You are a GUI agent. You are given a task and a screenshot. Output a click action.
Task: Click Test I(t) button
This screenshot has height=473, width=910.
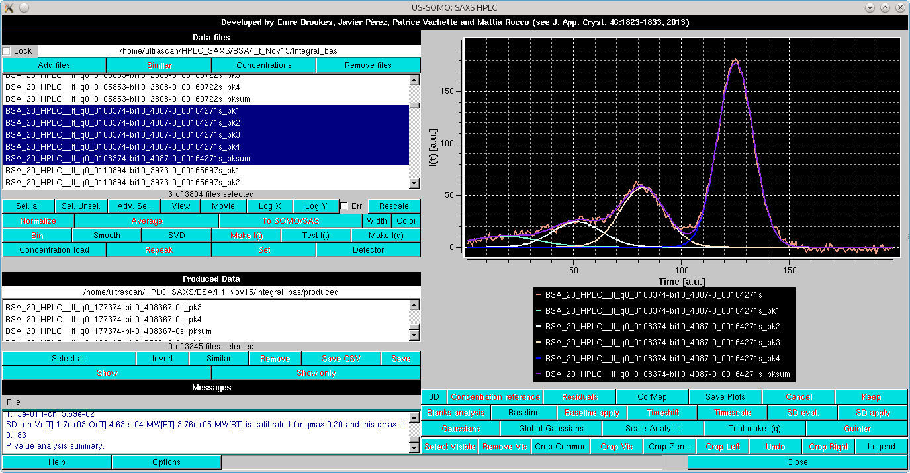pos(316,236)
